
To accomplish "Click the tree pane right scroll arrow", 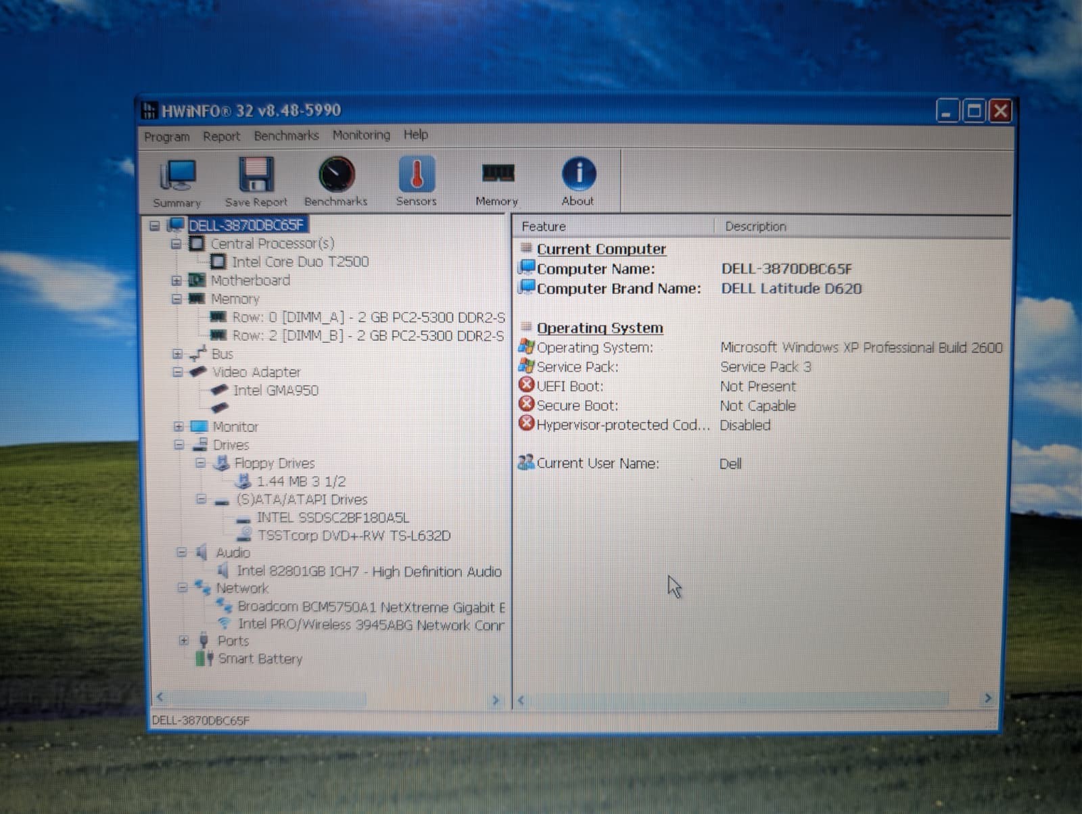I will (x=496, y=700).
